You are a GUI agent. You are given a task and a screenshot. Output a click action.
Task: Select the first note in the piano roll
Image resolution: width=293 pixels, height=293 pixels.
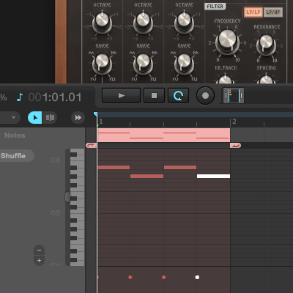tap(114, 167)
